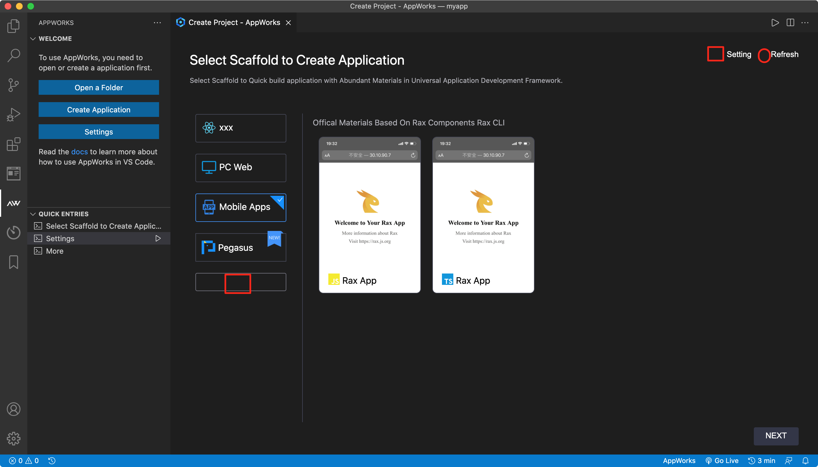818x467 pixels.
Task: Open the Run and Debug view
Action: [13, 114]
